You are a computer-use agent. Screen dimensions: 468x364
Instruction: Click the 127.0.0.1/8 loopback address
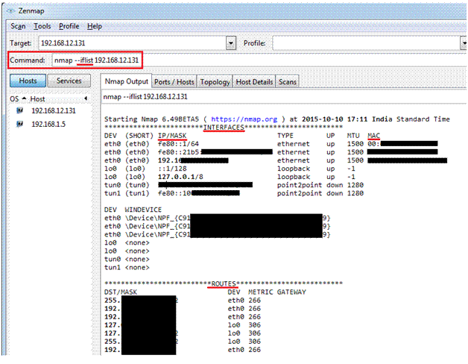tap(180, 177)
